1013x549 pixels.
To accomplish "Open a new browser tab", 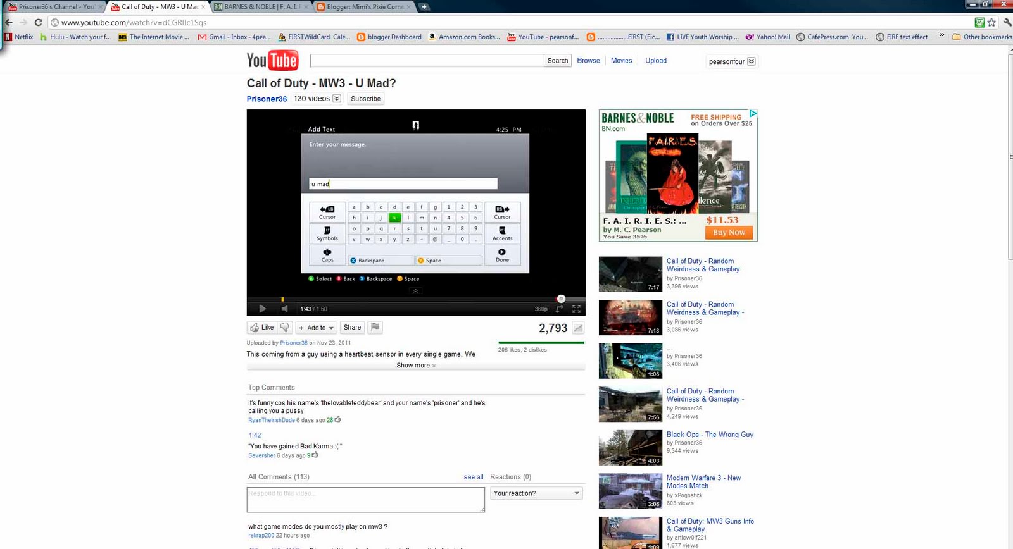I will [424, 7].
